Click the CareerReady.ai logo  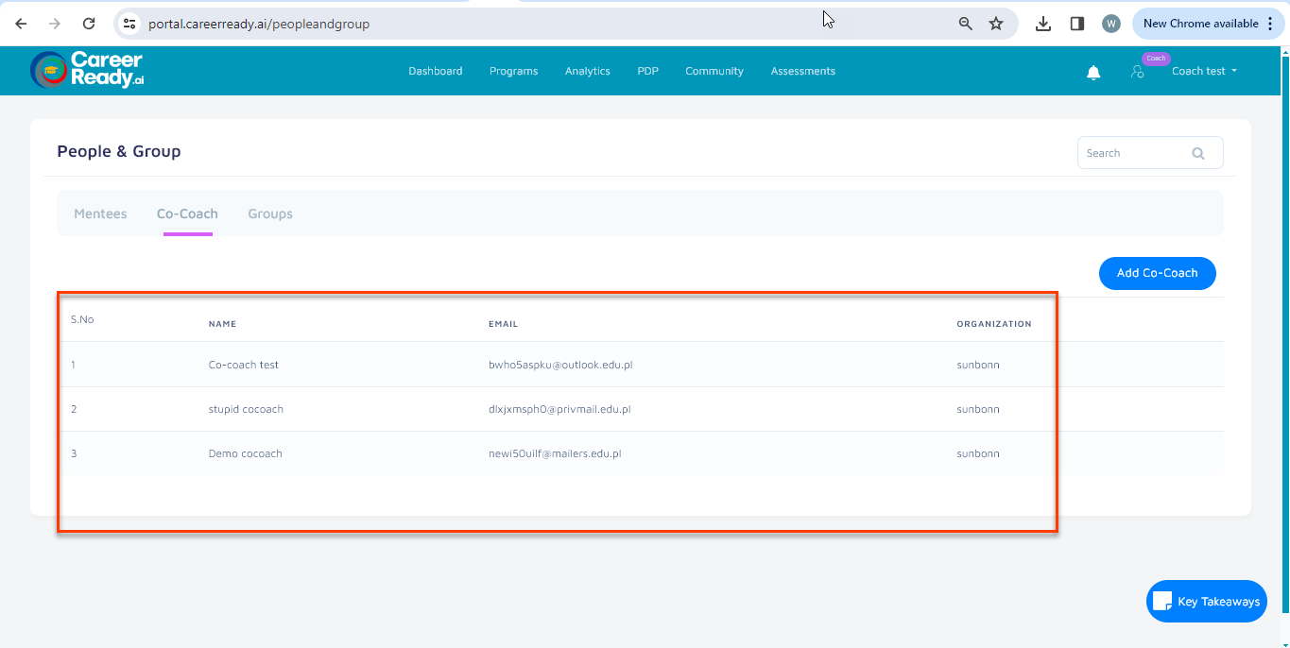(88, 71)
